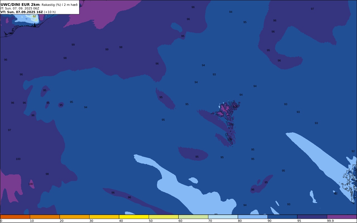Viewport: 357px width, 223px height.
Task: Click the pale blue 70–80 legend swatch
Action: click(x=223, y=217)
